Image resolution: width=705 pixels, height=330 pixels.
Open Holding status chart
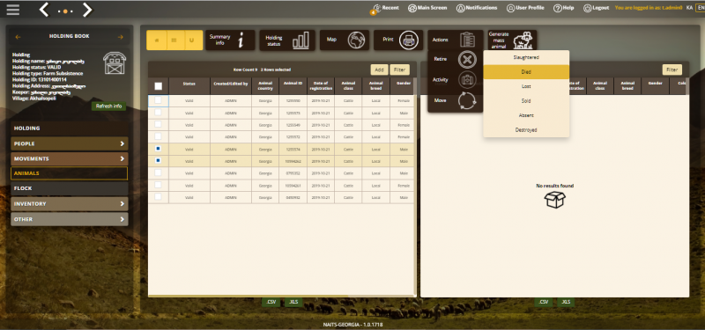point(287,40)
